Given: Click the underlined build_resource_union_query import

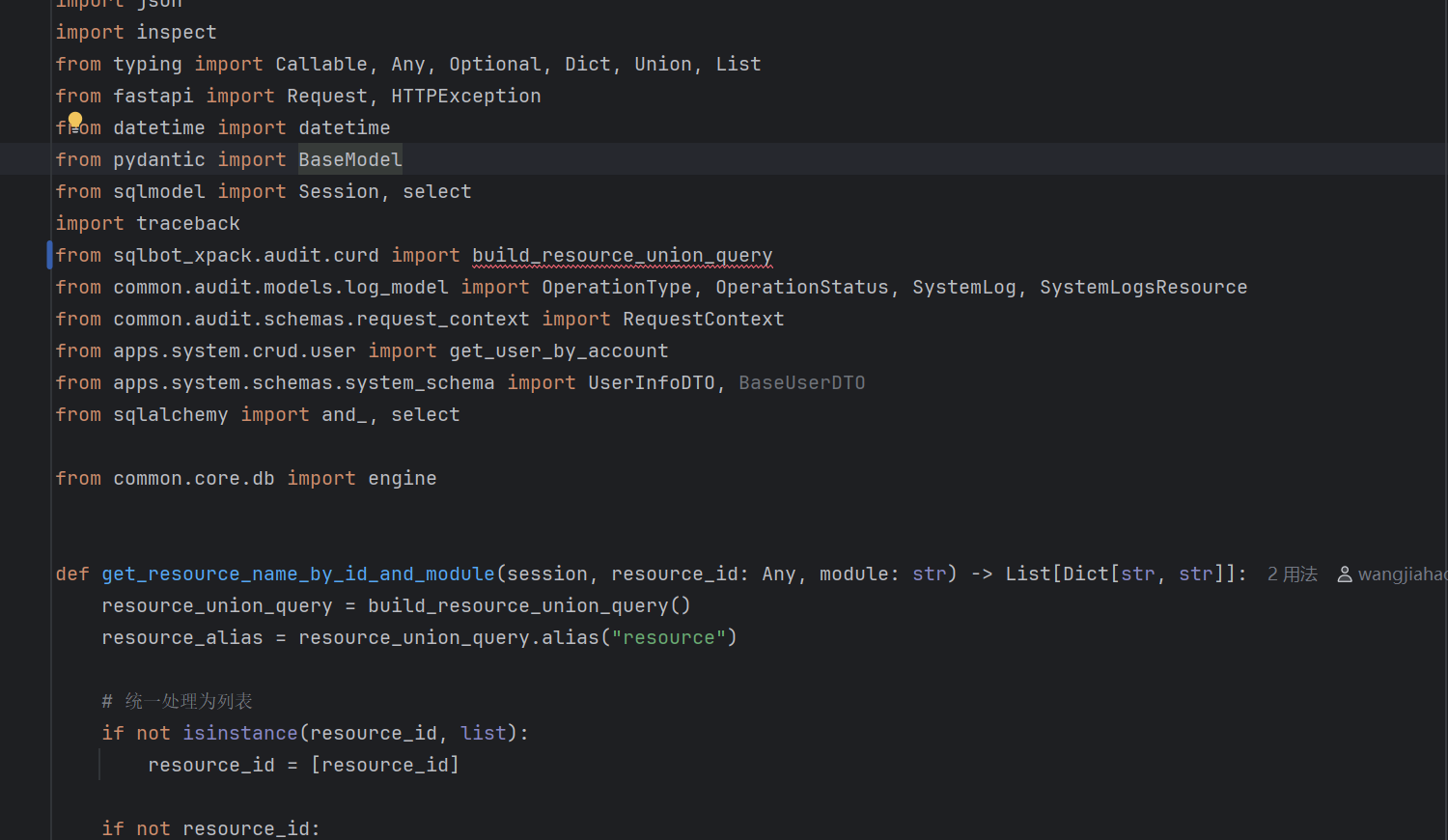Looking at the screenshot, I should 622,256.
